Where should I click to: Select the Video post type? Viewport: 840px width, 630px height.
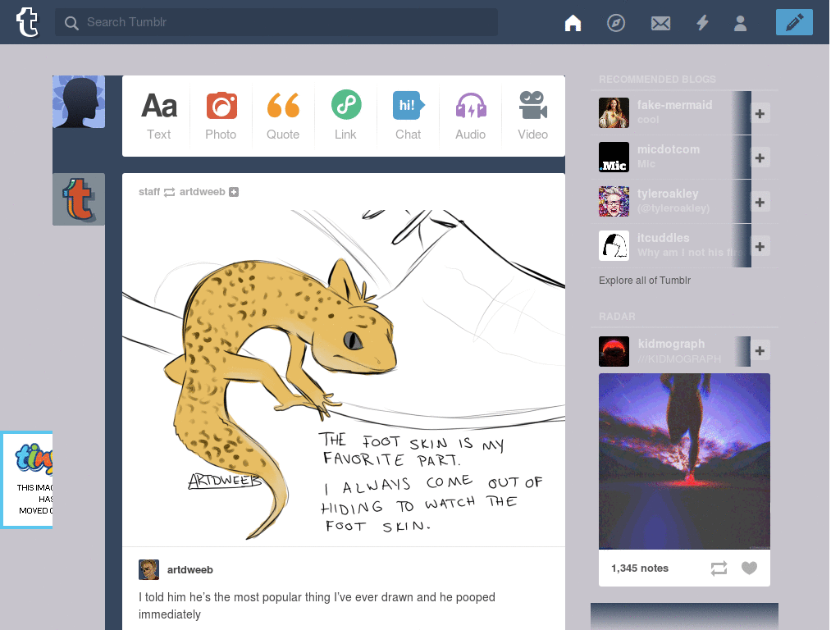click(x=532, y=115)
